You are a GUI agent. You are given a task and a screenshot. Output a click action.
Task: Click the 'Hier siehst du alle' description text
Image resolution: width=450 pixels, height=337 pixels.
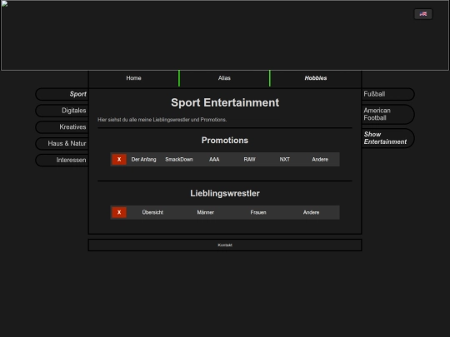coord(162,120)
